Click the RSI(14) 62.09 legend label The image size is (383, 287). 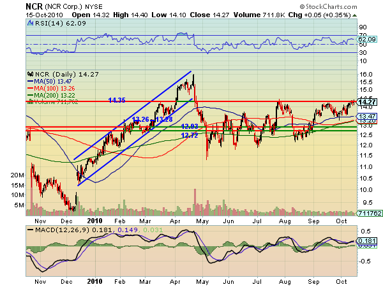tap(61, 24)
